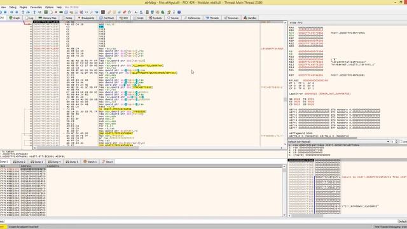Click the red Bookmarks toolbar icon
Image resolution: width=407 pixels, height=229 pixels.
pos(125,12)
